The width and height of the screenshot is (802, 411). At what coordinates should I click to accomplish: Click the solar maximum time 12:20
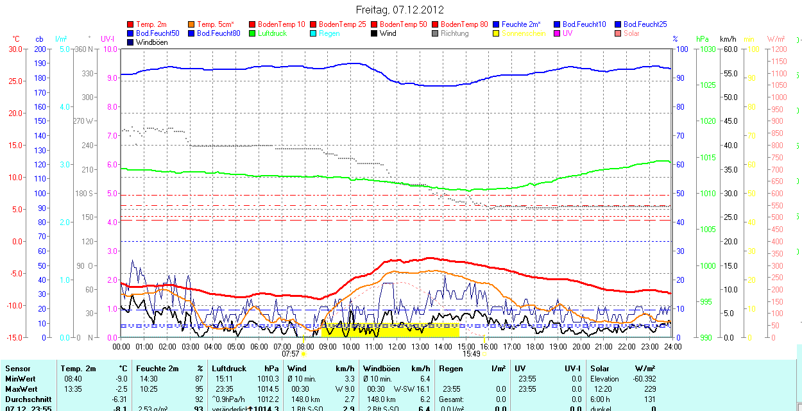[x=603, y=389]
